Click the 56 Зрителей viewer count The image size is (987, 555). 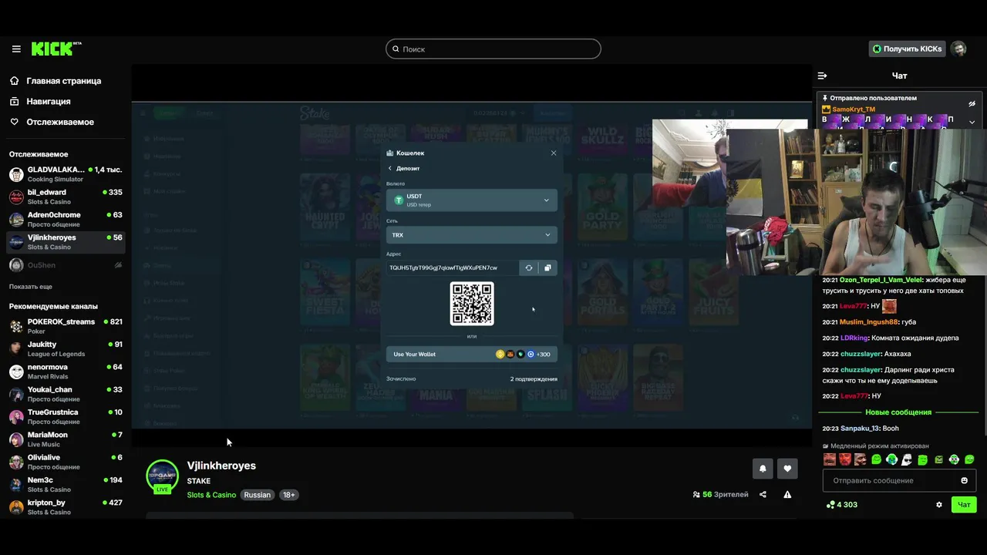[x=720, y=495]
